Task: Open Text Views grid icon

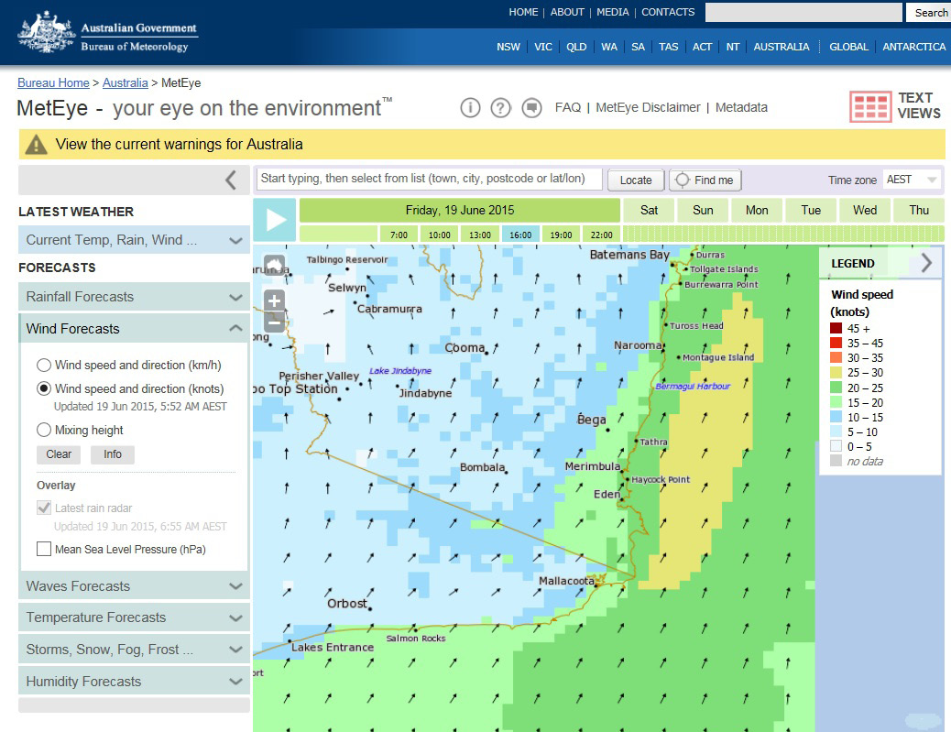Action: click(x=869, y=107)
